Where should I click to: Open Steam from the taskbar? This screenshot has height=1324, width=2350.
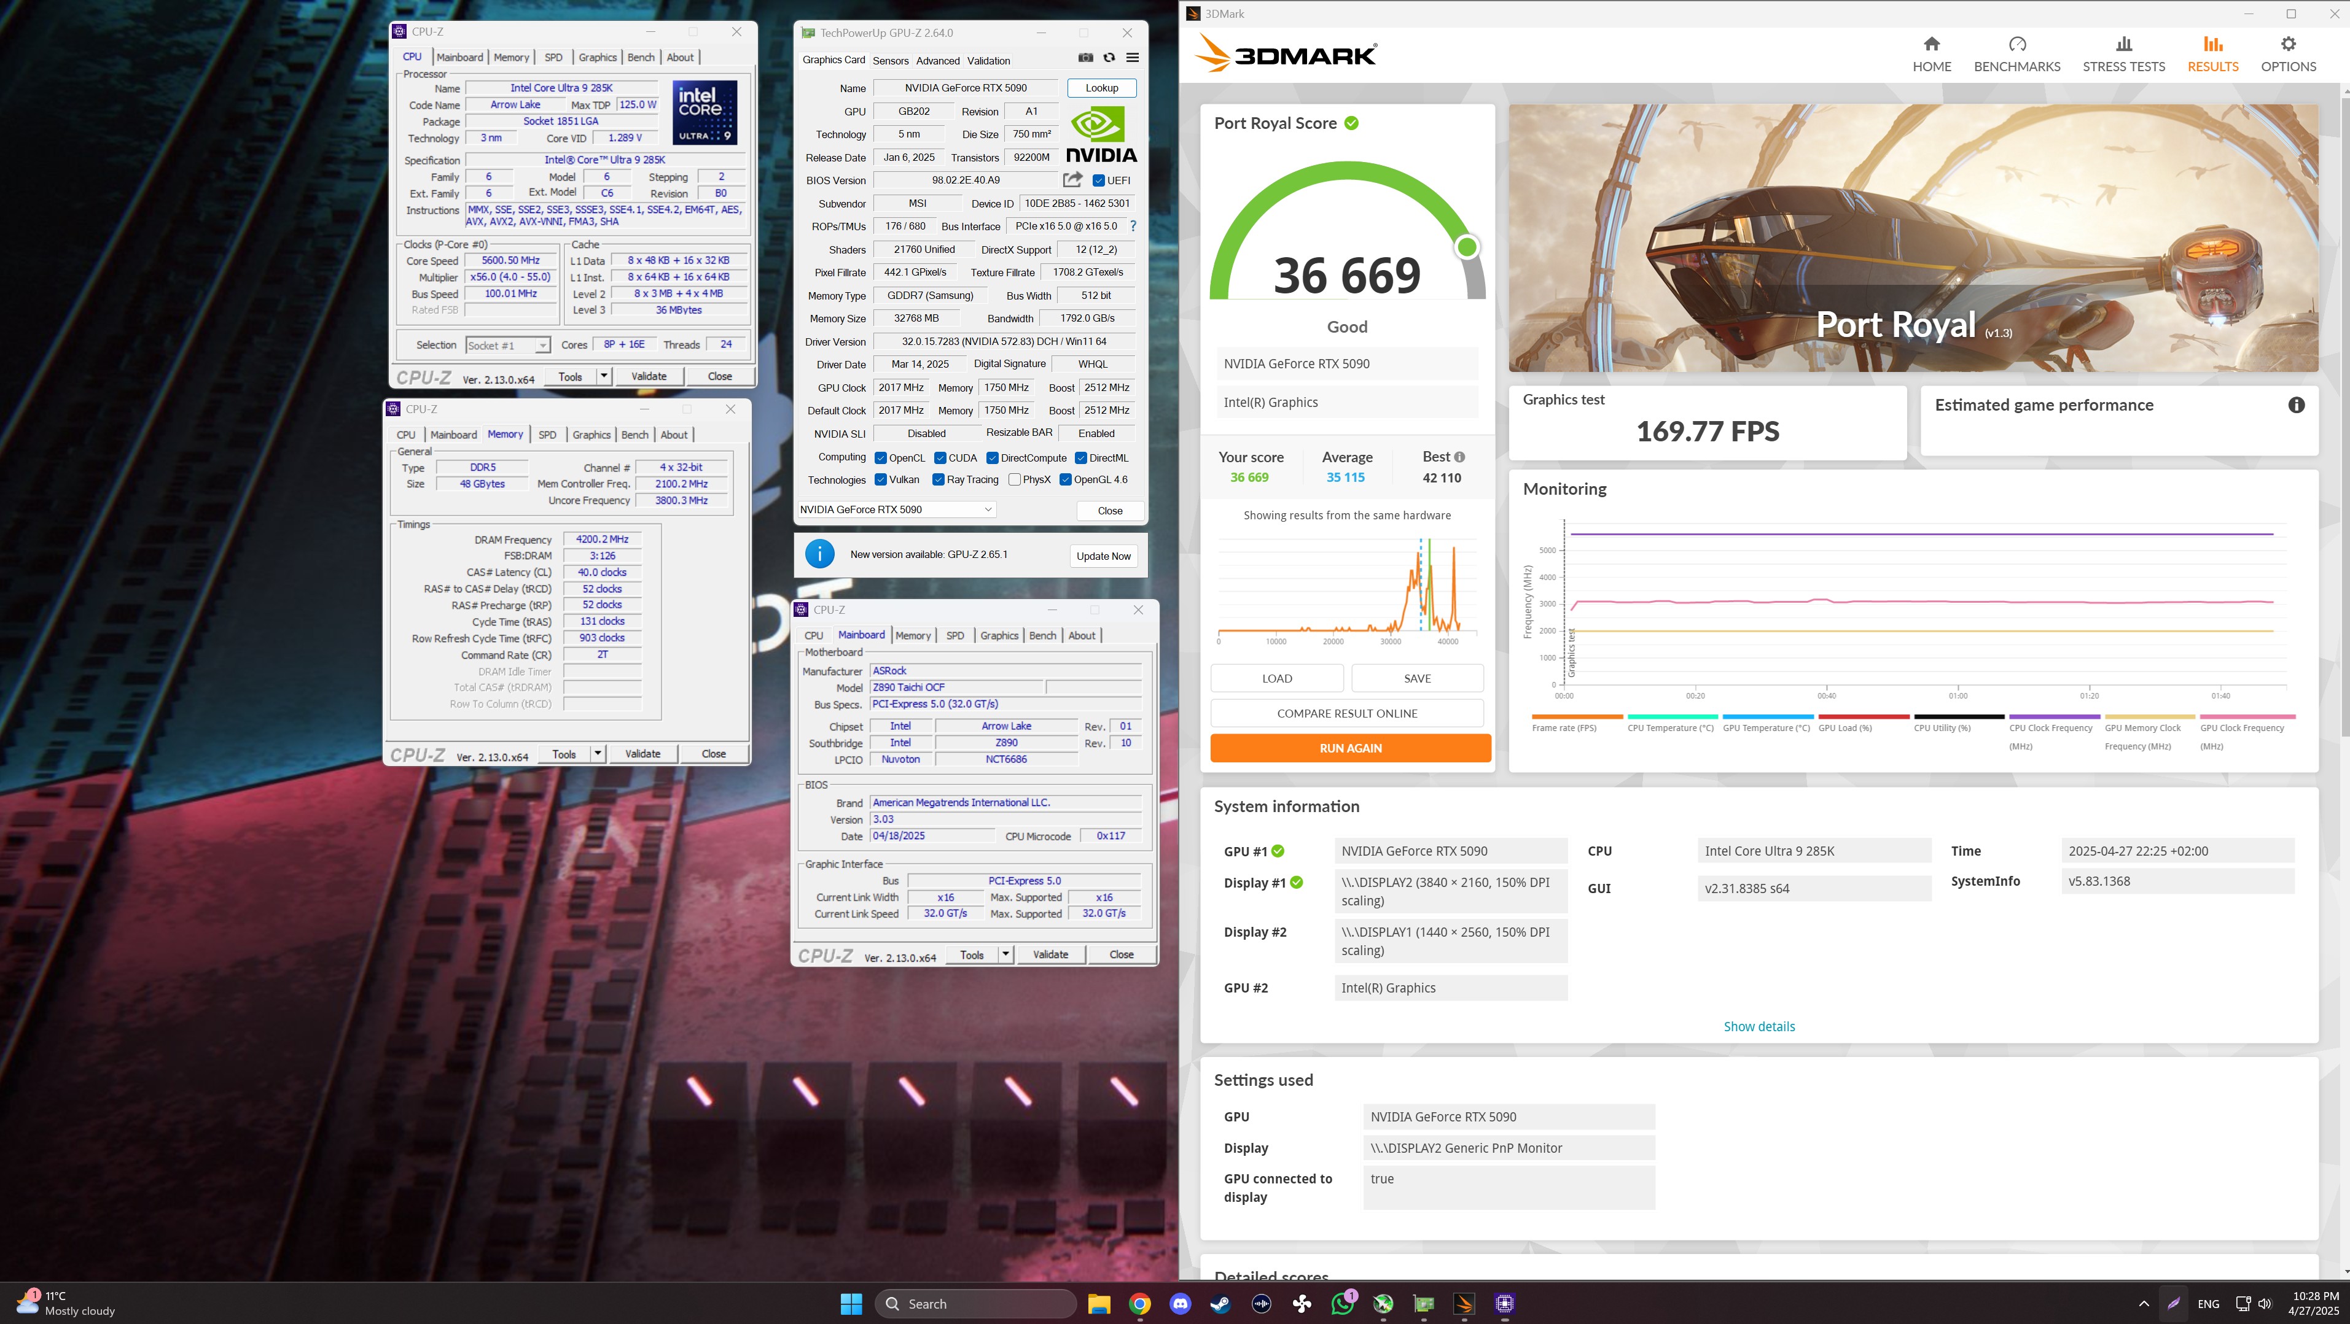(1220, 1304)
